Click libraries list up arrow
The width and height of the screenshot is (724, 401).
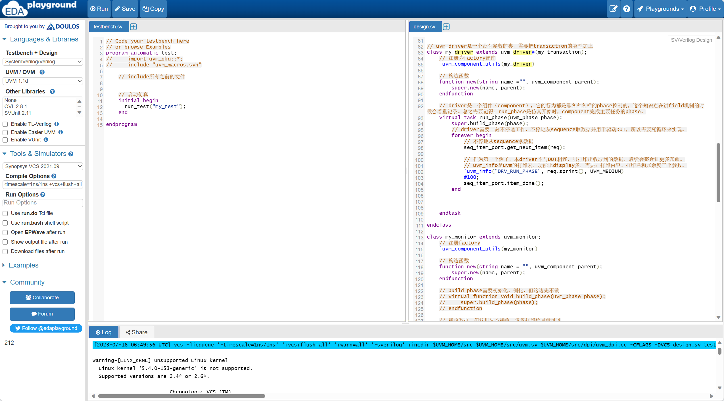tap(80, 101)
